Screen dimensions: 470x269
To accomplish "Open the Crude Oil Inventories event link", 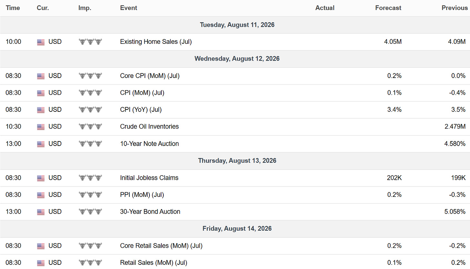I will [149, 127].
